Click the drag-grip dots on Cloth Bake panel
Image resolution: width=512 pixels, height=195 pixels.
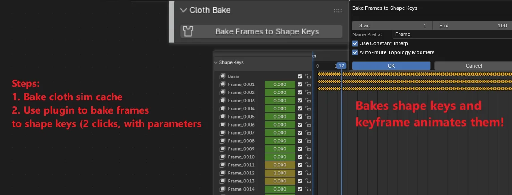click(338, 10)
